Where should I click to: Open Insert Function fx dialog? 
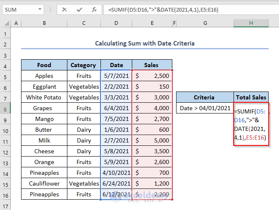pyautogui.click(x=94, y=9)
